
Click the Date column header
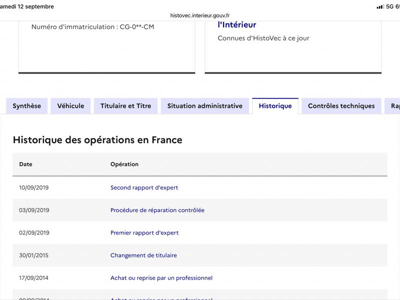click(x=26, y=164)
